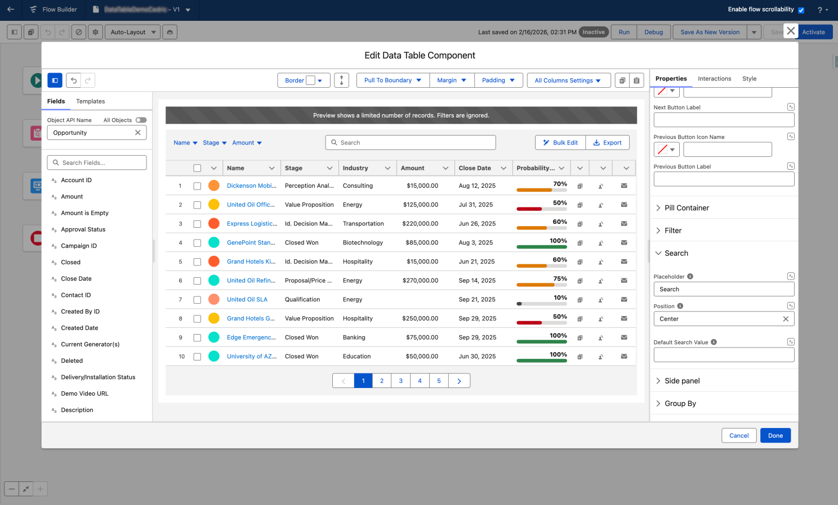This screenshot has height=505, width=838.
Task: Click resource picker icon for Placeholder
Action: click(791, 276)
